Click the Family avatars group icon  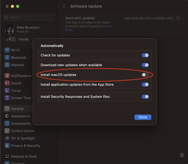(x=11, y=39)
